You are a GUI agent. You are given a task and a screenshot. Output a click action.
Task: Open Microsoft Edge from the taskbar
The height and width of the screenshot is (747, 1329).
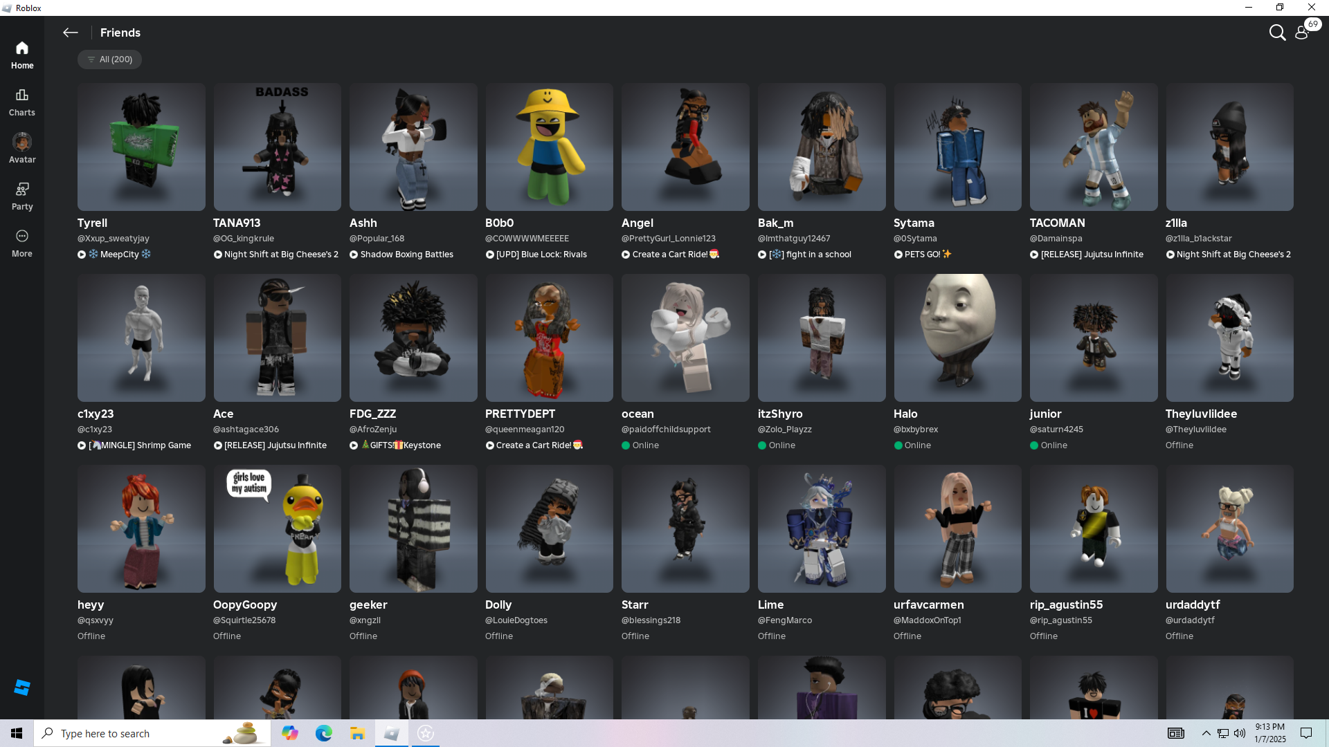(x=323, y=733)
